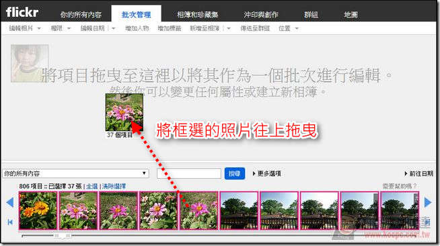
Task: Open the 你的所有內容 tab
Action: click(81, 15)
